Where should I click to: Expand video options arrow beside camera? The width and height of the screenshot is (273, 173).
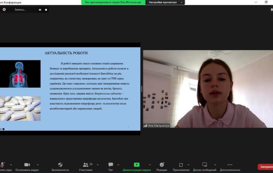pos(38,165)
